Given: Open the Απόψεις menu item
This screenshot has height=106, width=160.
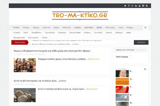Looking at the screenshot, I should coord(87,33).
